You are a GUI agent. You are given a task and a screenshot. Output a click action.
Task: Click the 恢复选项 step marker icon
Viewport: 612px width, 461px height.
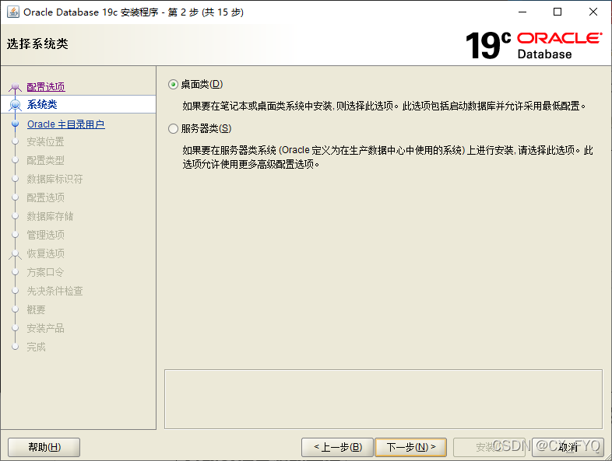click(16, 253)
